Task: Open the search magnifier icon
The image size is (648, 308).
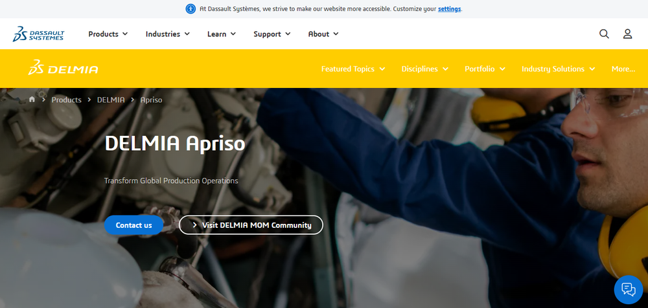Action: (x=604, y=34)
